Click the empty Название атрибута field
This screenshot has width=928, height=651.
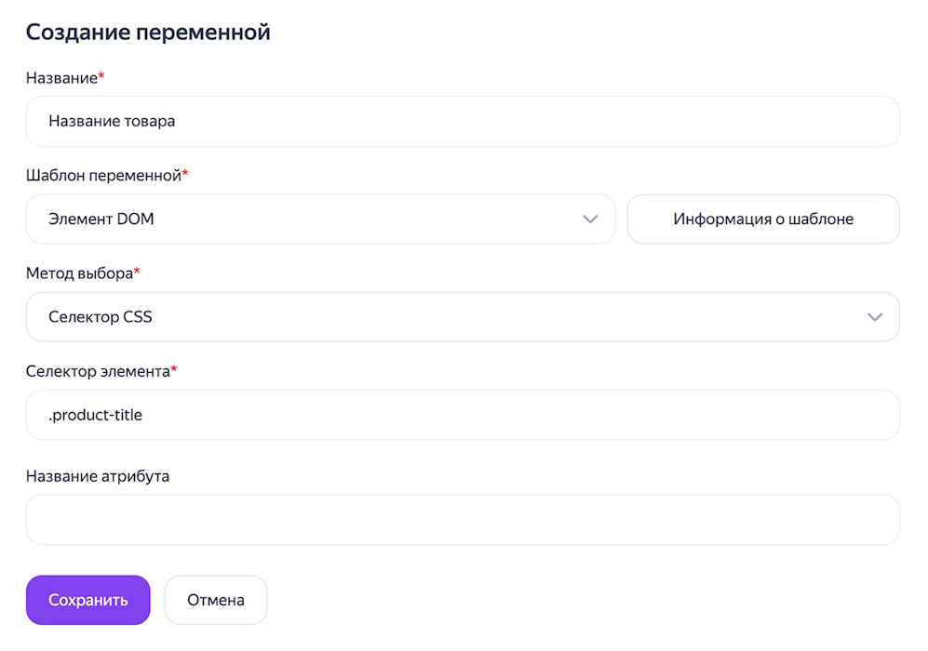click(463, 519)
